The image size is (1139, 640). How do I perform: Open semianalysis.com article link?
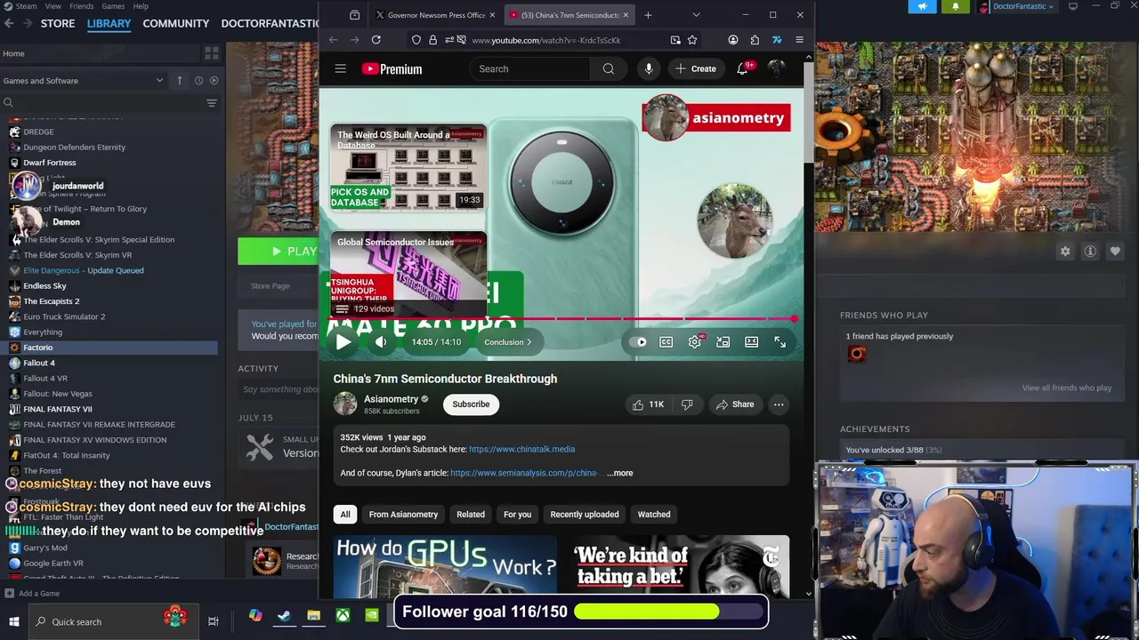click(x=523, y=473)
